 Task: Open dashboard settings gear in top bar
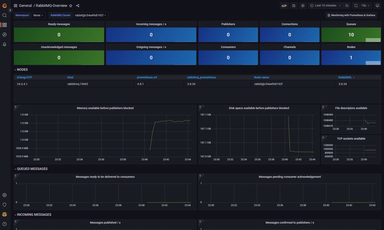[303, 6]
